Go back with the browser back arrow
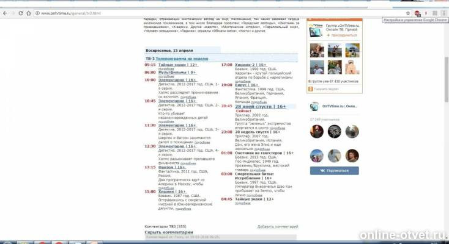449x244 pixels. (5, 13)
